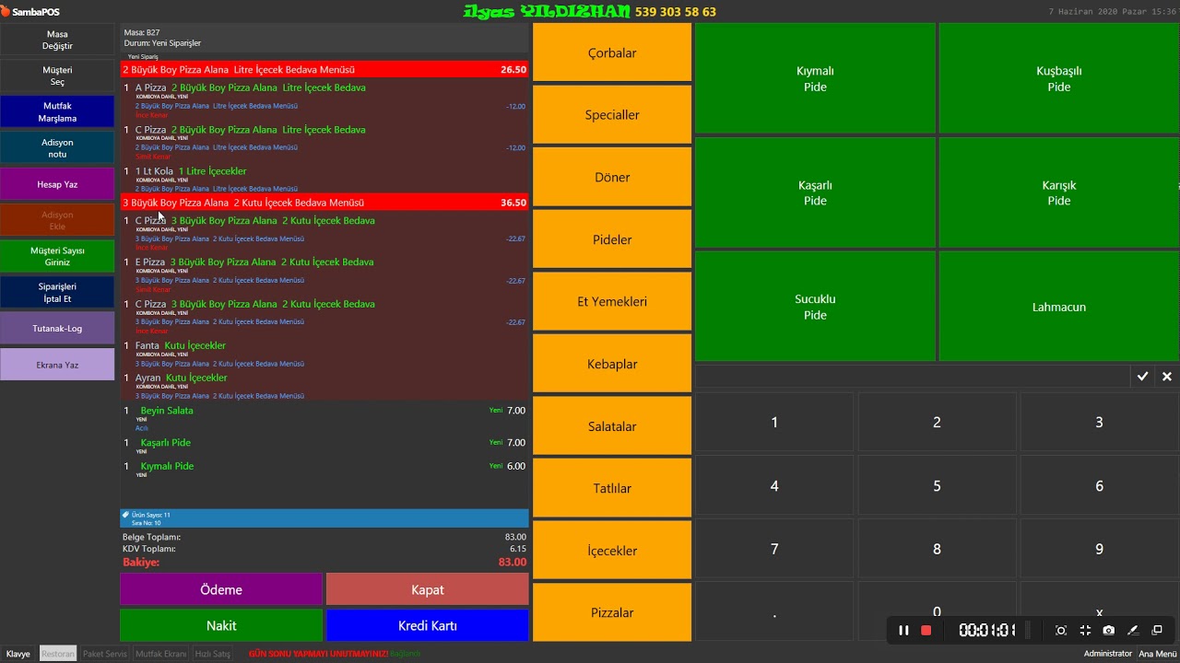Click Müşteri Seç button

coord(57,76)
